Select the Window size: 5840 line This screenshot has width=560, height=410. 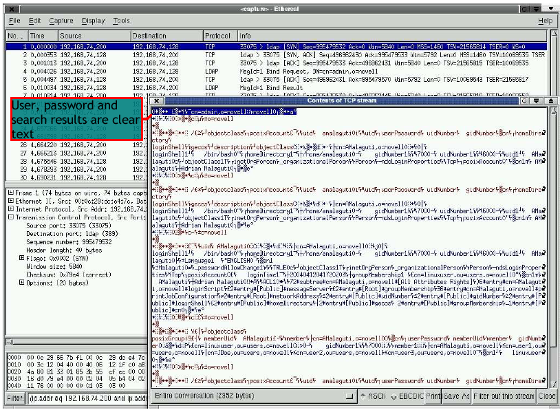click(54, 266)
